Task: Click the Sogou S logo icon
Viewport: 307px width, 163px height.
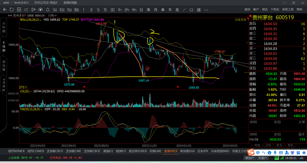Action: pyautogui.click(x=251, y=152)
